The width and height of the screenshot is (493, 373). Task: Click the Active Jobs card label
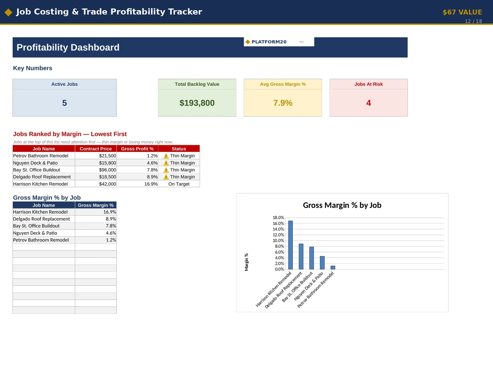pyautogui.click(x=64, y=84)
